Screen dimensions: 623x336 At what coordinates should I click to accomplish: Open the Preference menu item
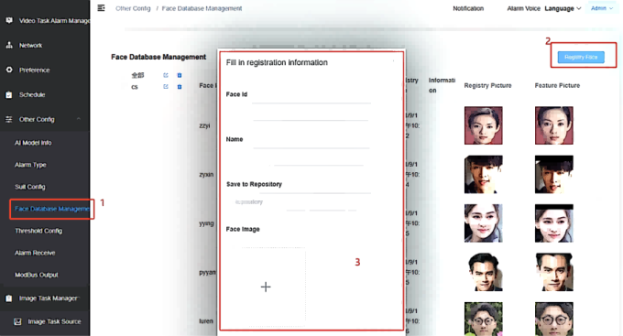coord(35,70)
